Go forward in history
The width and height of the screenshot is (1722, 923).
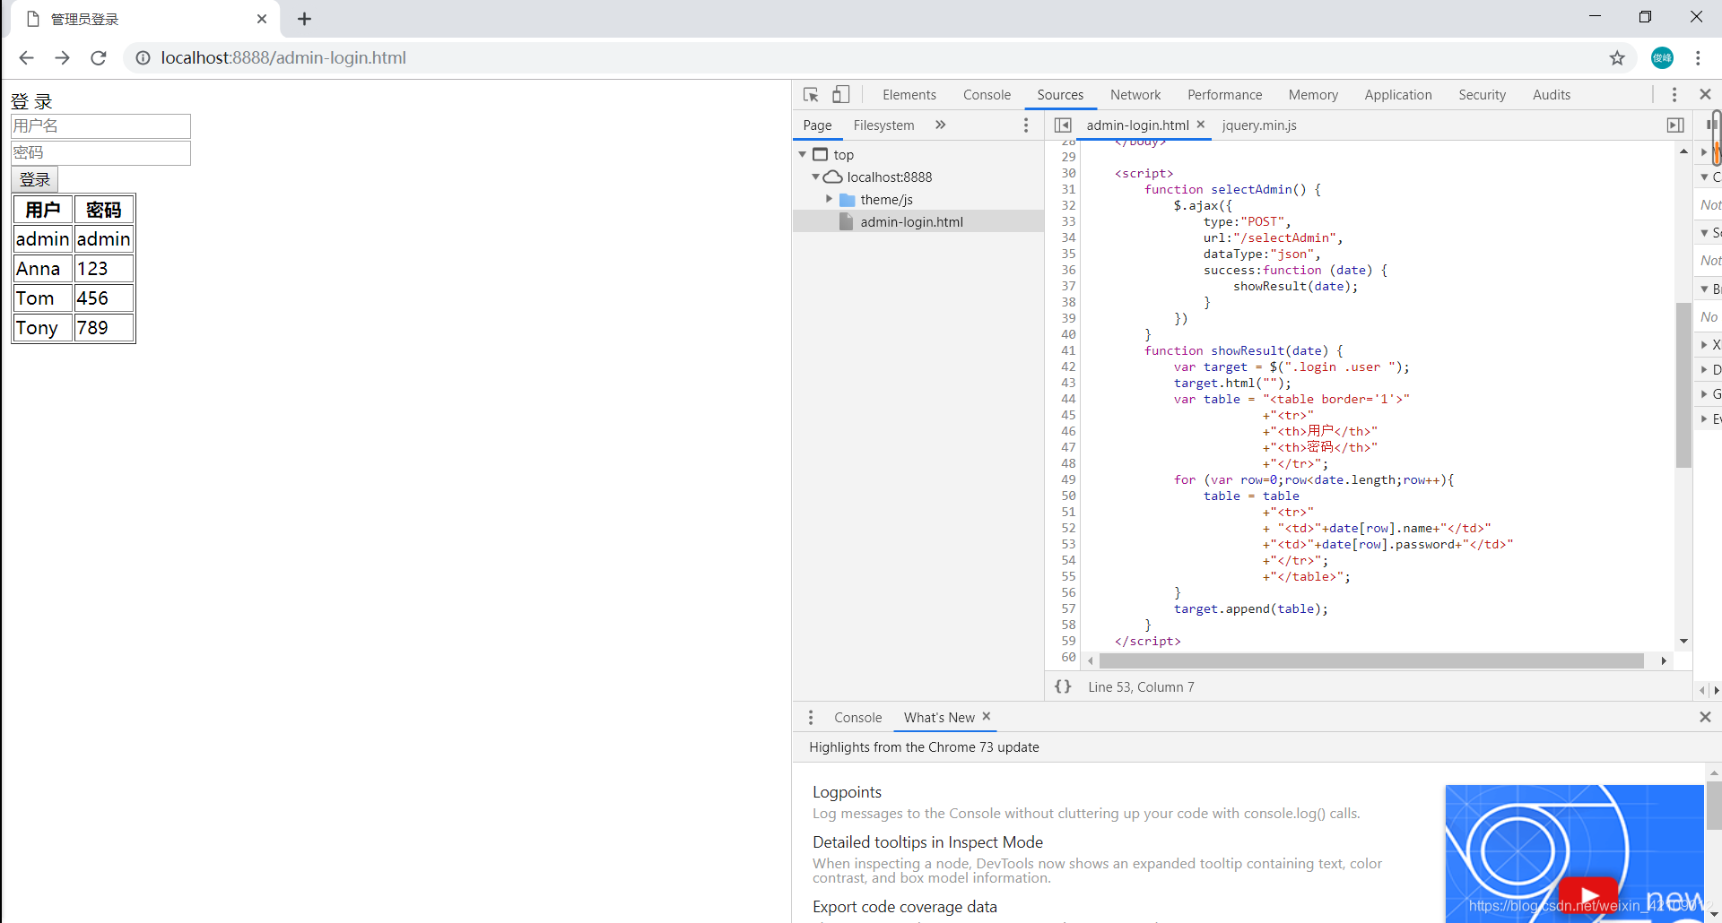(62, 58)
